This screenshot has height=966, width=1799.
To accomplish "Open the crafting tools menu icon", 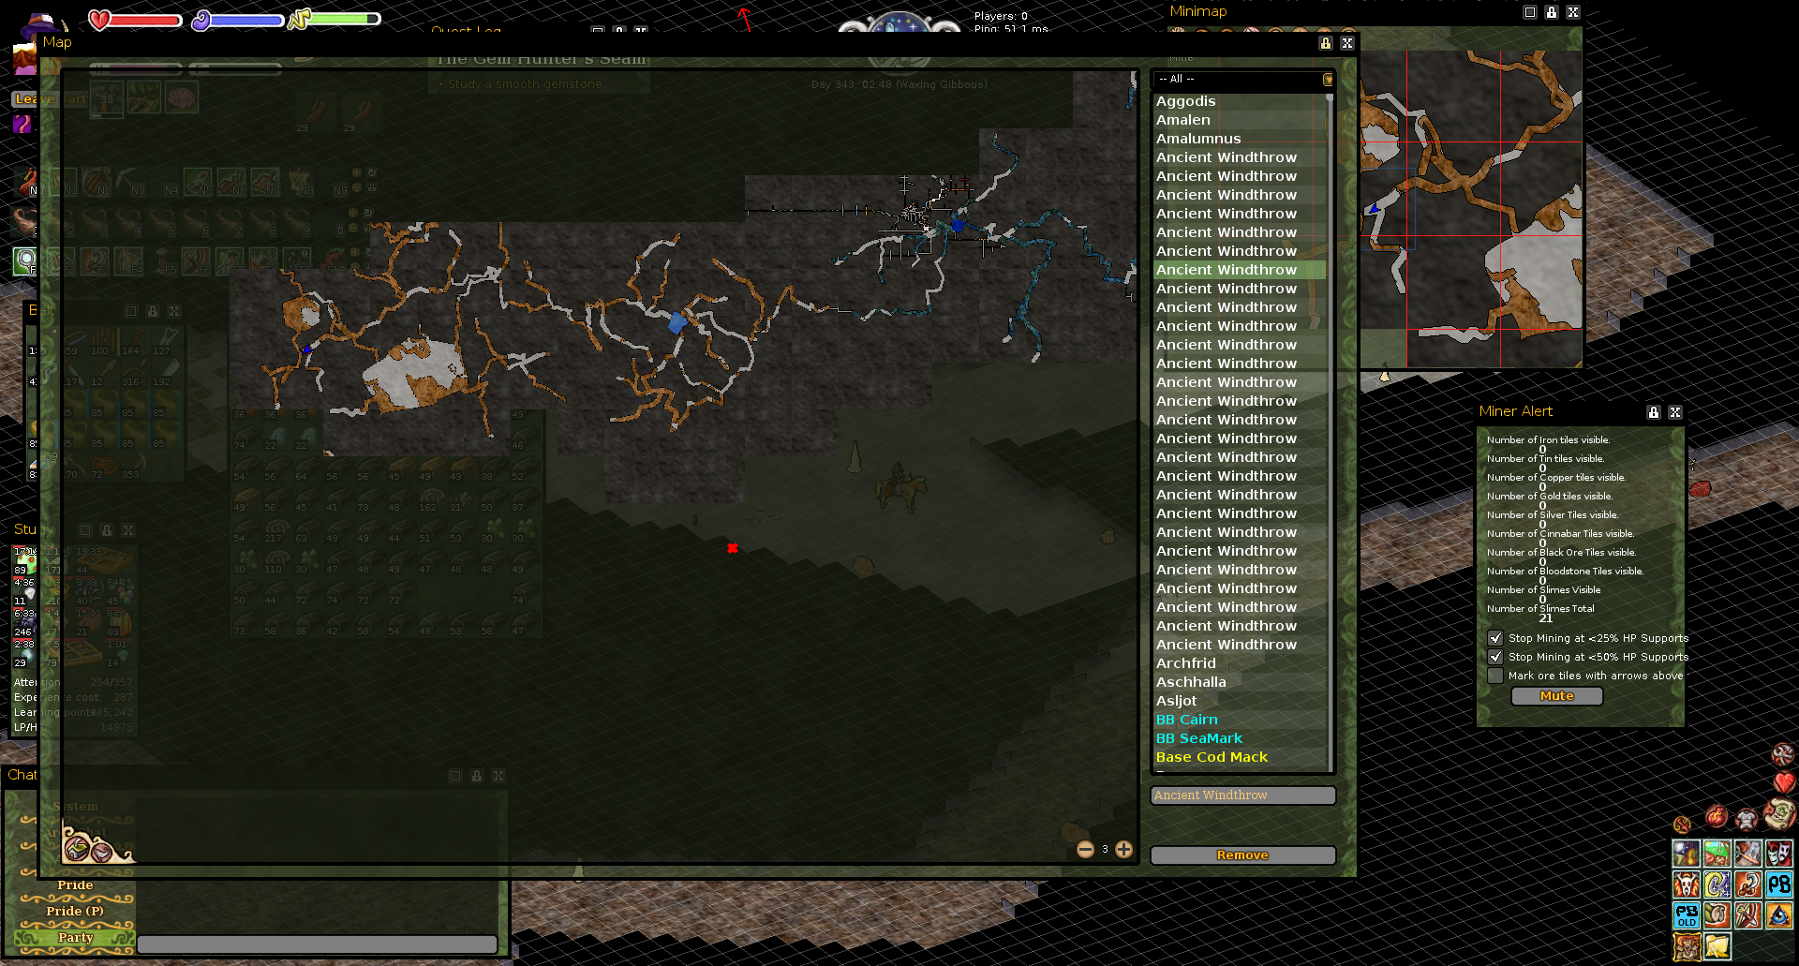I will [x=1748, y=854].
